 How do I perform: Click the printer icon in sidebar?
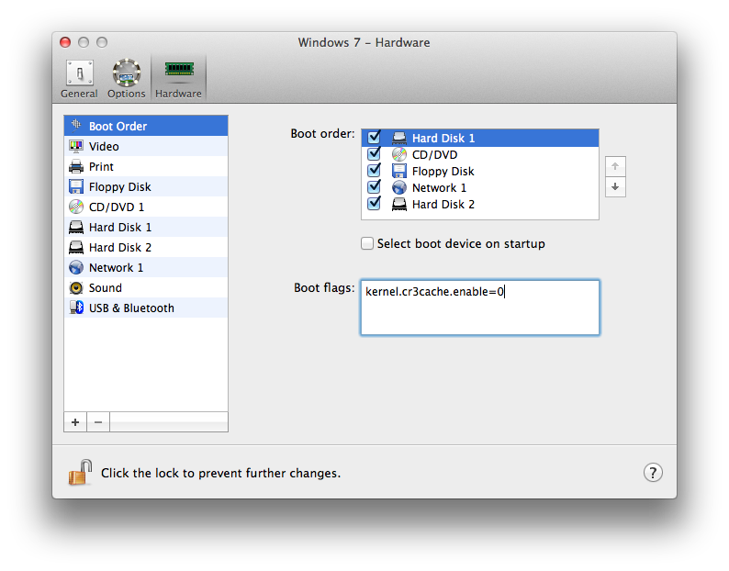[76, 166]
